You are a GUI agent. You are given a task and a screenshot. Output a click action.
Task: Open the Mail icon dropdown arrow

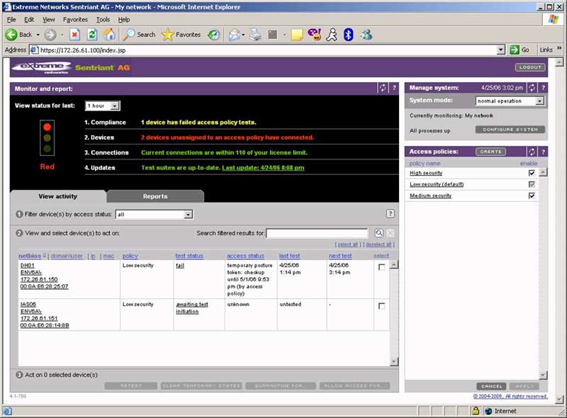pyautogui.click(x=243, y=35)
